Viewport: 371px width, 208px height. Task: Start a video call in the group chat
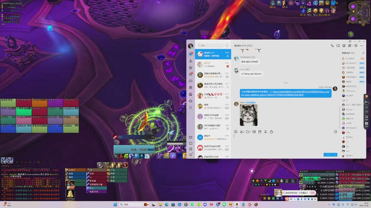coord(338,46)
